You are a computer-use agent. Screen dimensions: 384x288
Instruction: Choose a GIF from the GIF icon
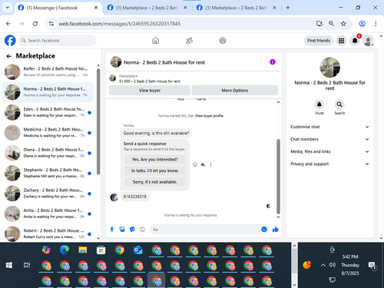(142, 230)
